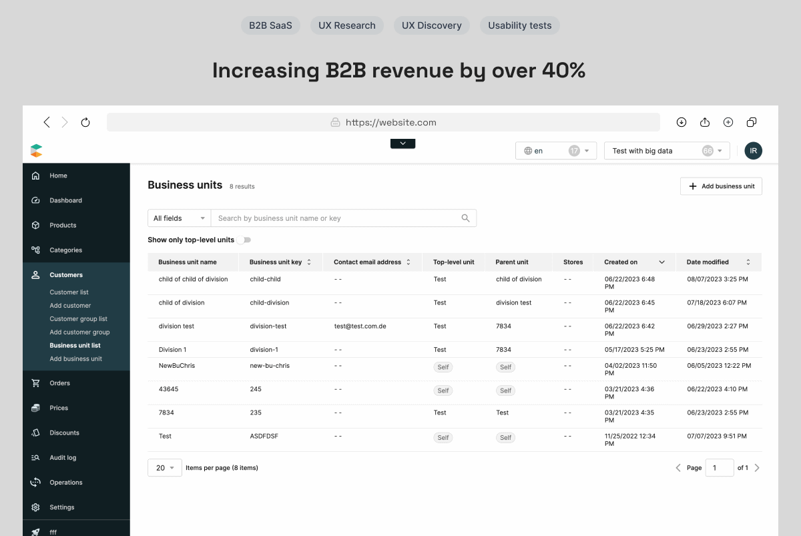Click the browser address bar
801x536 pixels.
(x=383, y=122)
